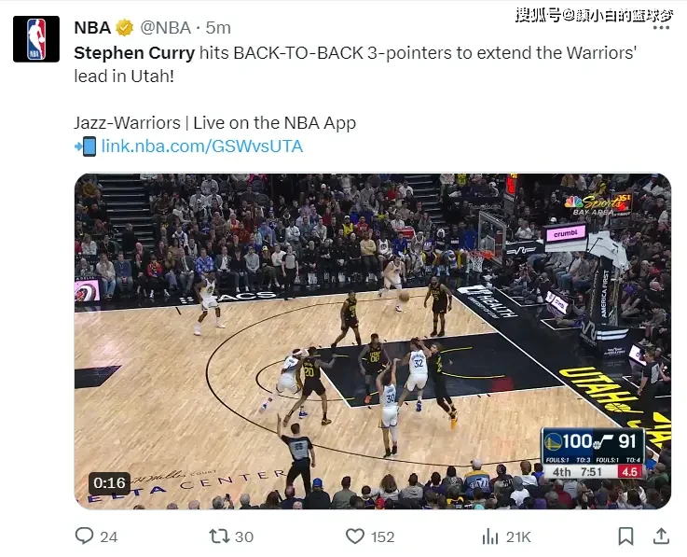Viewport: 687px width, 557px height.
Task: Click the share upload arrow icon
Action: click(x=661, y=536)
